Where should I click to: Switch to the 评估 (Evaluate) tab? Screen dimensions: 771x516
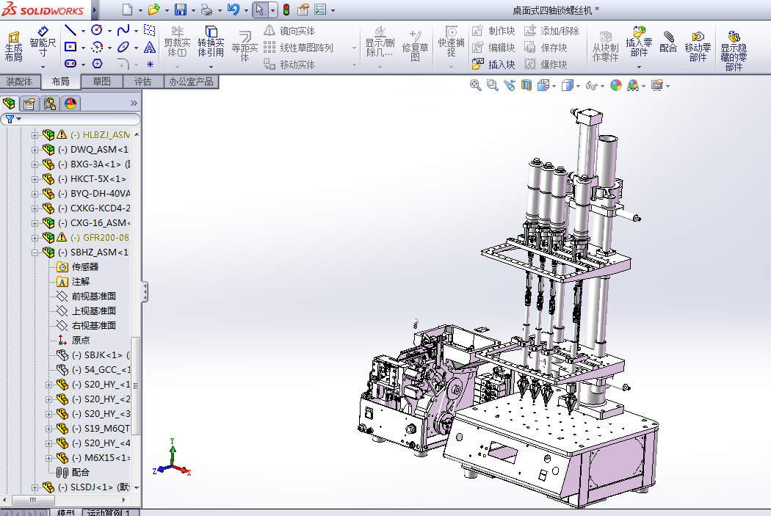(x=142, y=81)
